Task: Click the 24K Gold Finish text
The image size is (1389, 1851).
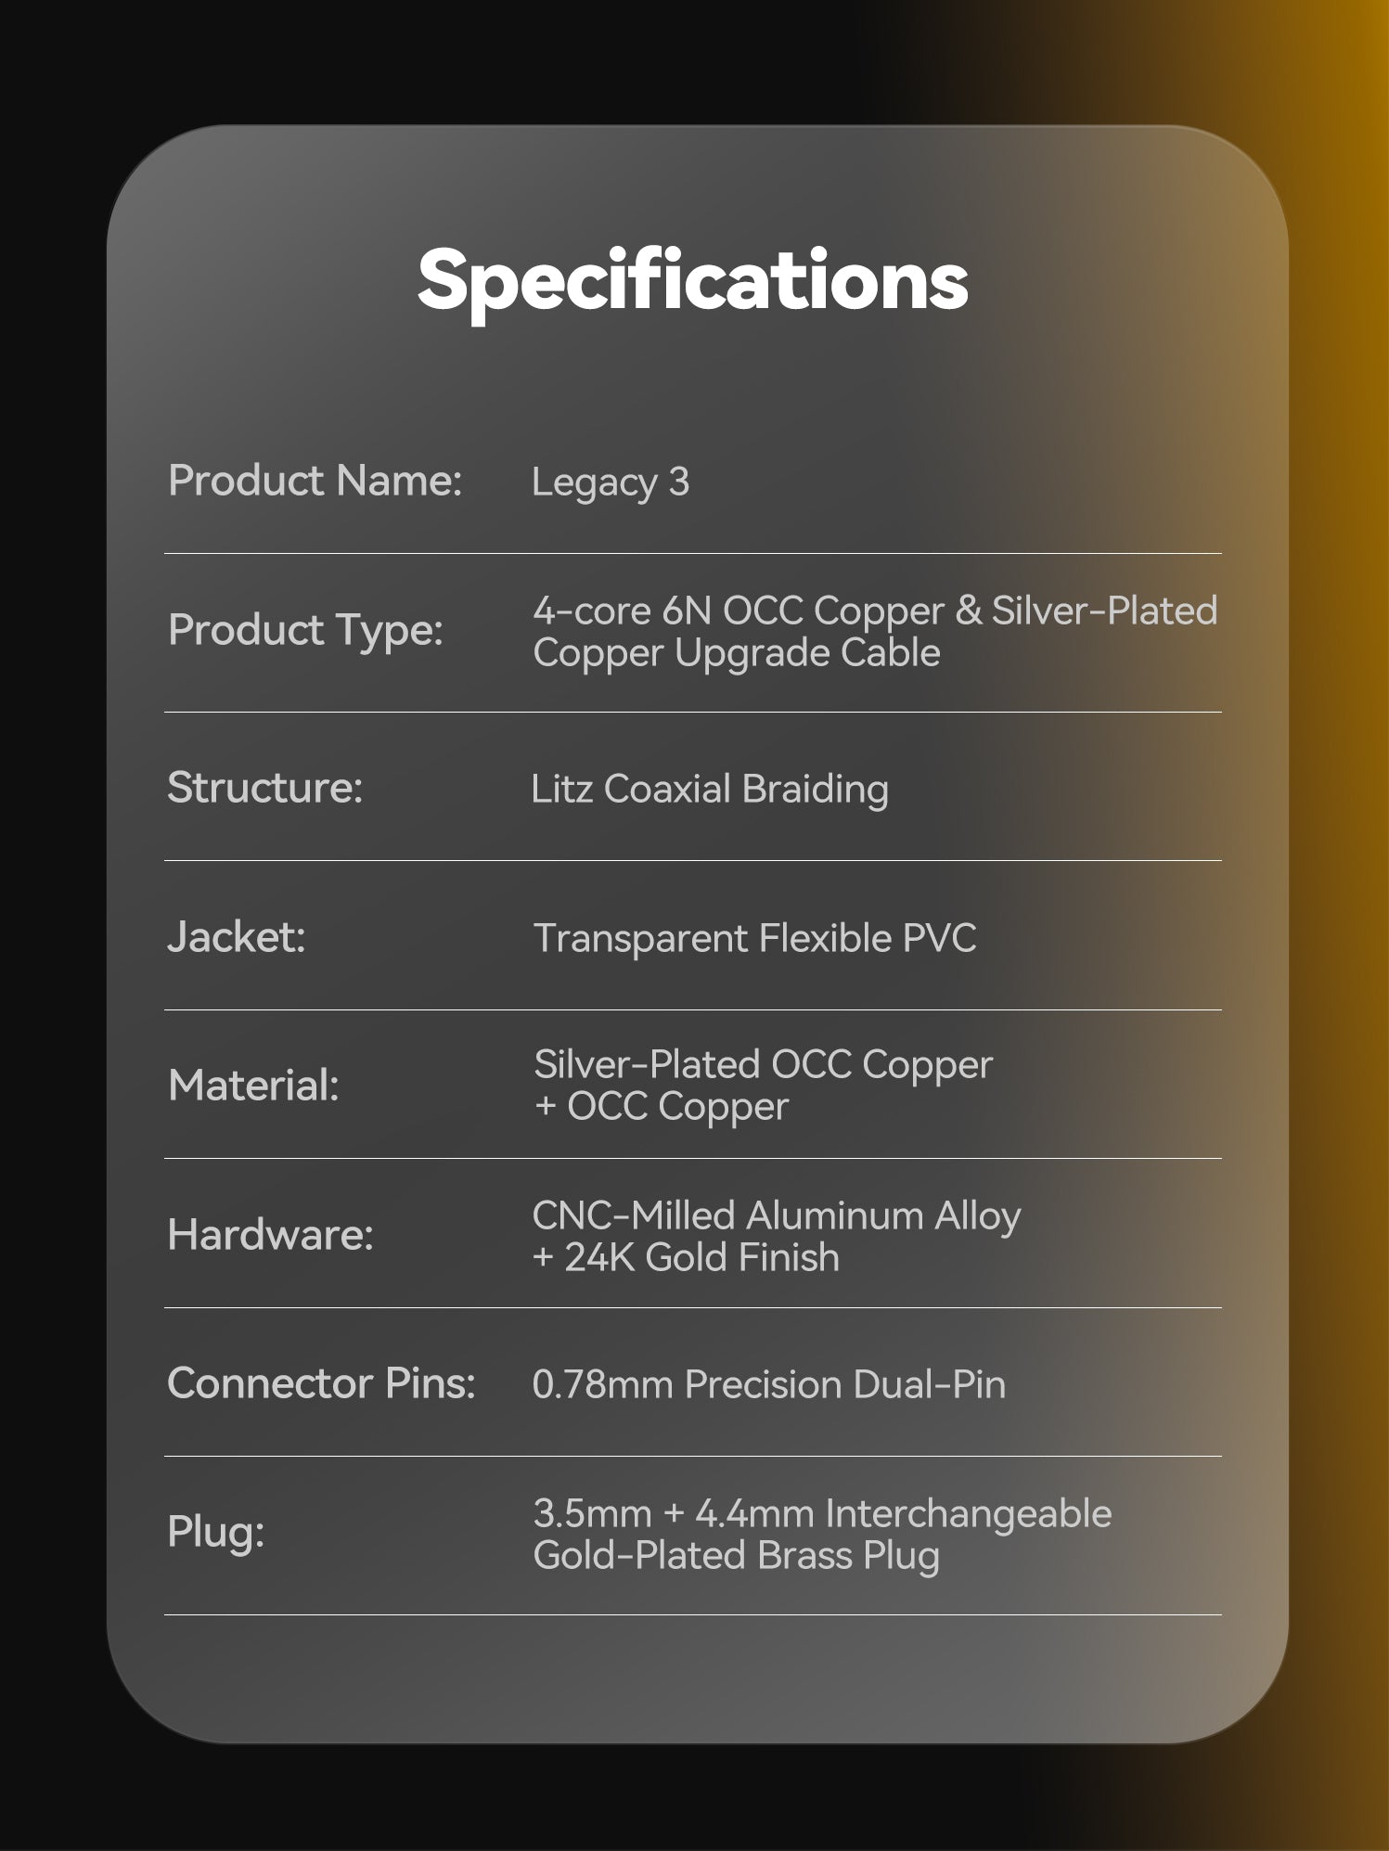Action: coord(701,1258)
